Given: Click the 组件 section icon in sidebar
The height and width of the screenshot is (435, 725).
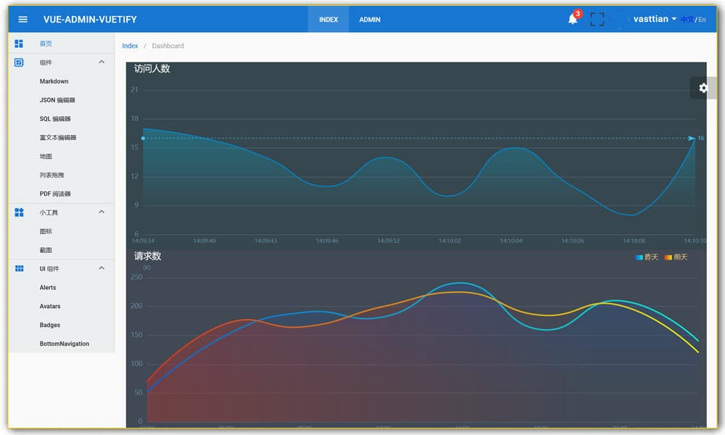Looking at the screenshot, I should click(x=18, y=62).
